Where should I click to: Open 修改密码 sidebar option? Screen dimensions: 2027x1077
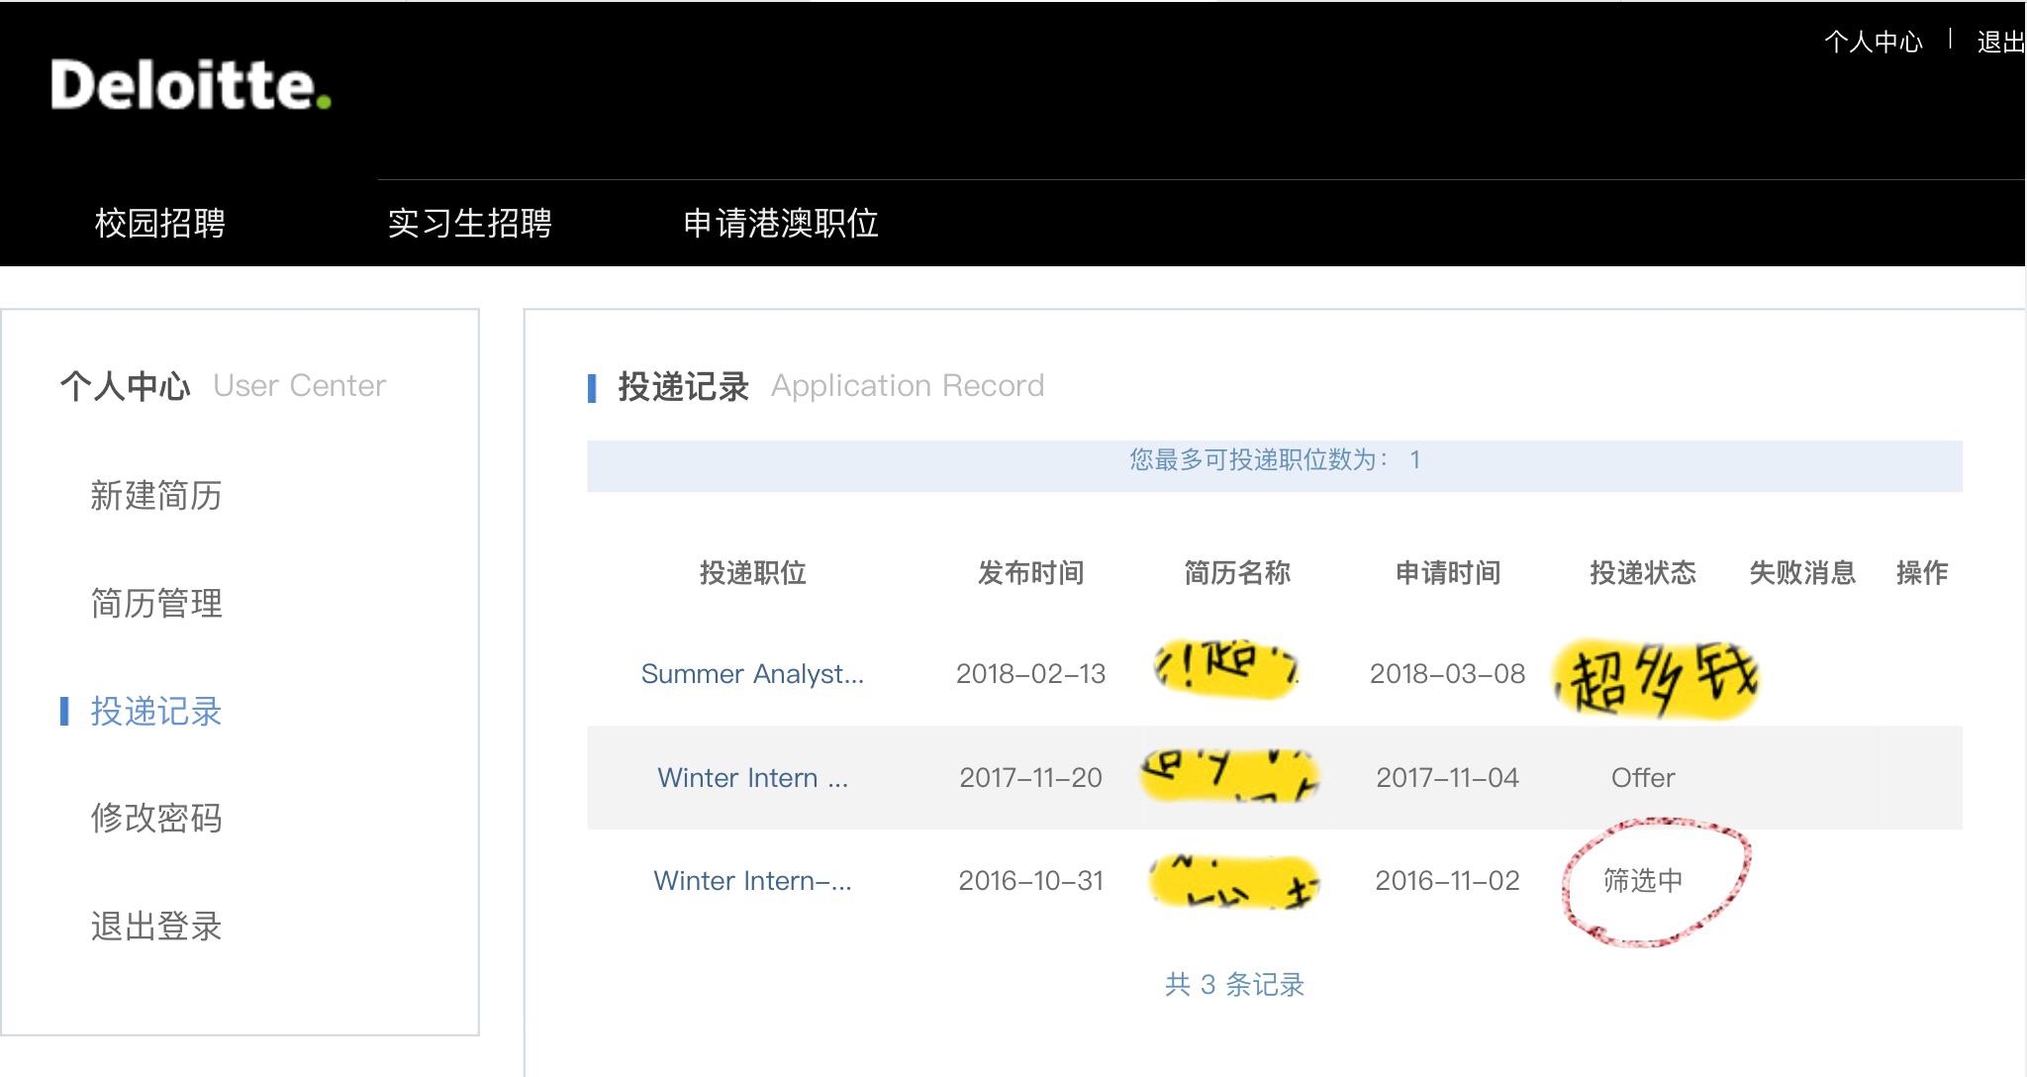tap(155, 818)
